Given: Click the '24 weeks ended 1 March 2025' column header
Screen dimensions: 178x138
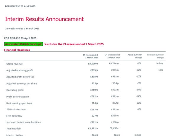Looking at the screenshot, I should [90, 56].
